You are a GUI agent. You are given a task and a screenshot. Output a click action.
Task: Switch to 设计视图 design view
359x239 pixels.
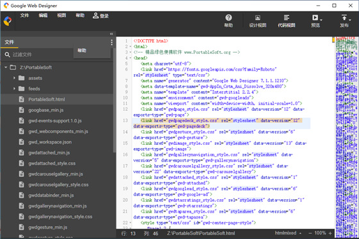[x=258, y=21]
